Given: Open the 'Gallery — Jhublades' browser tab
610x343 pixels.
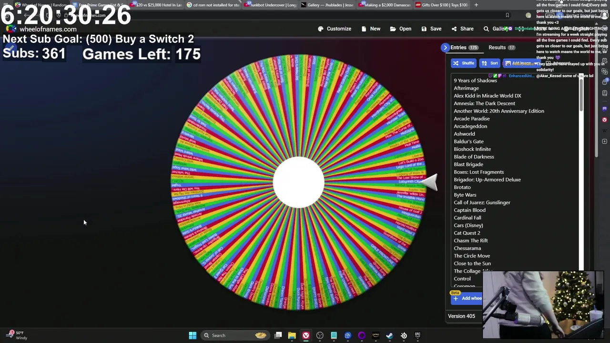Looking at the screenshot, I should point(328,5).
